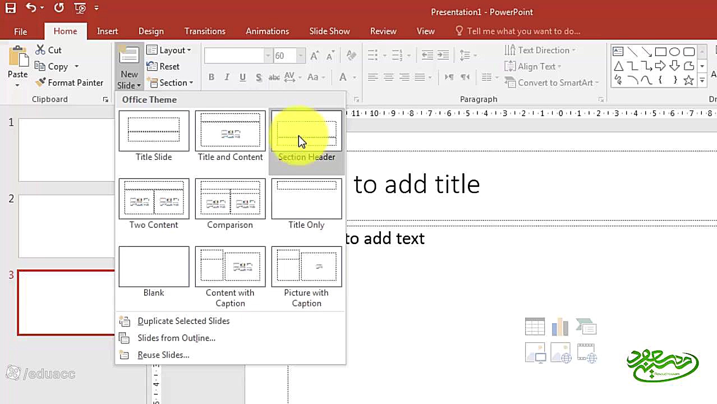Set right-to-left text direction
The image size is (717, 404).
[x=465, y=77]
